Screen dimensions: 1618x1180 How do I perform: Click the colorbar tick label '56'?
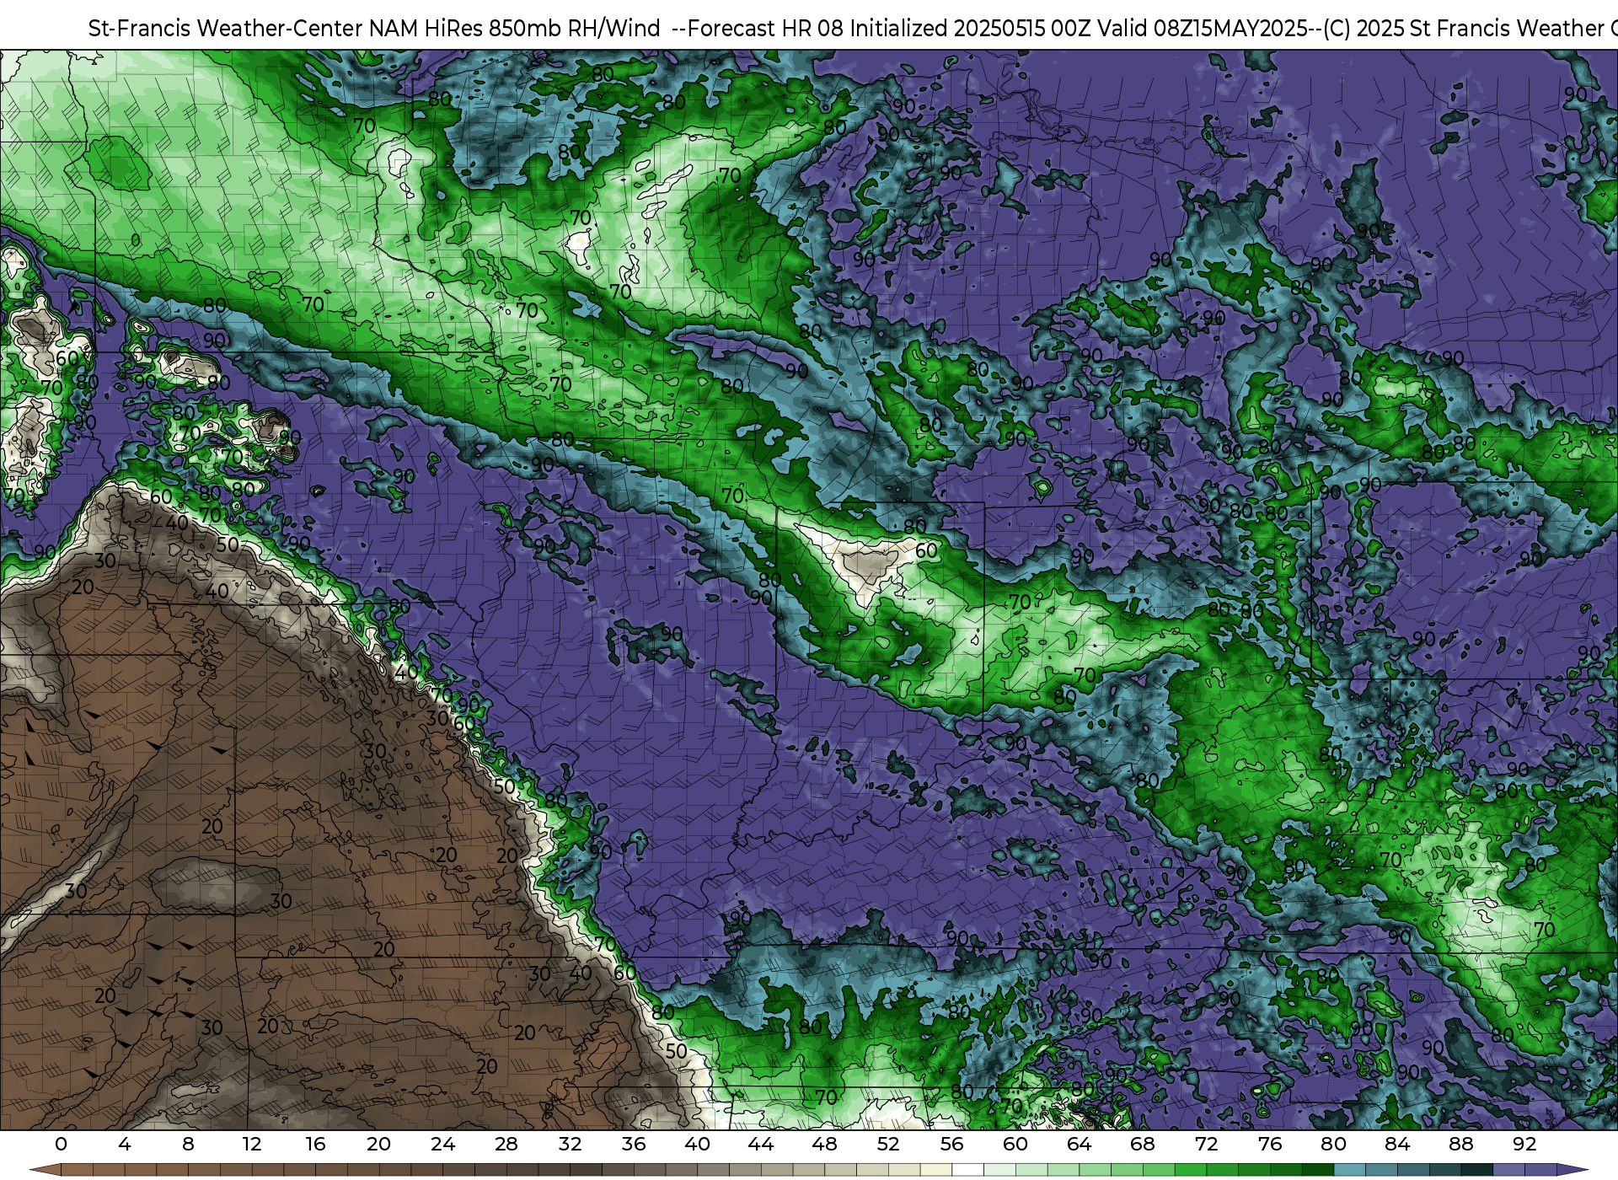(x=951, y=1144)
